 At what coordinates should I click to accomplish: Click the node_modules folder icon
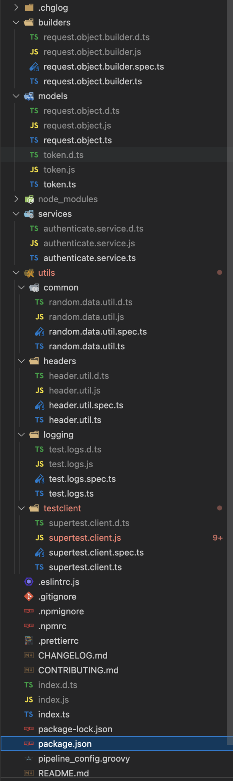point(29,199)
